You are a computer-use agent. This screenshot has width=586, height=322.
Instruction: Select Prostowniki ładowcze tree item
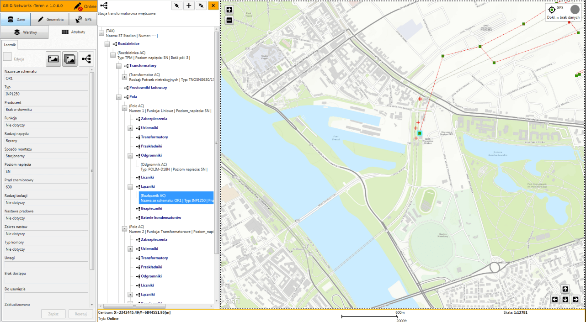click(148, 88)
